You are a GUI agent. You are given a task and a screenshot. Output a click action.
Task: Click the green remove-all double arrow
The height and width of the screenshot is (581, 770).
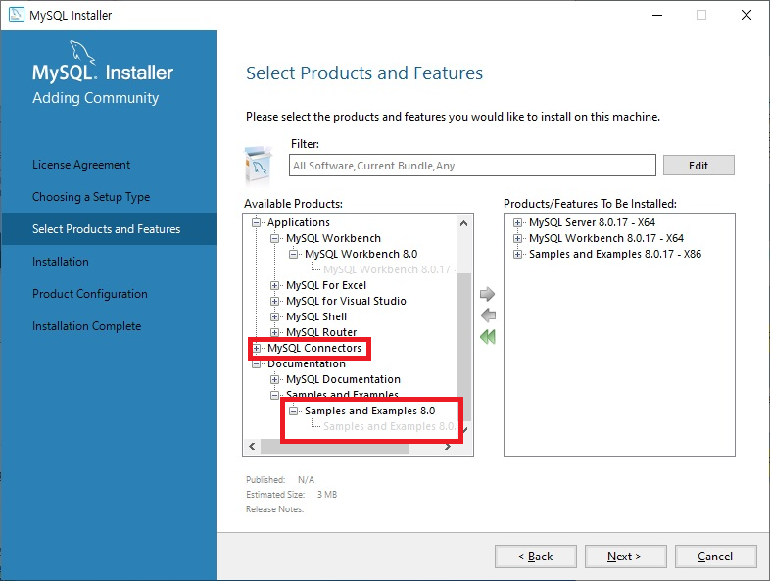click(x=488, y=337)
